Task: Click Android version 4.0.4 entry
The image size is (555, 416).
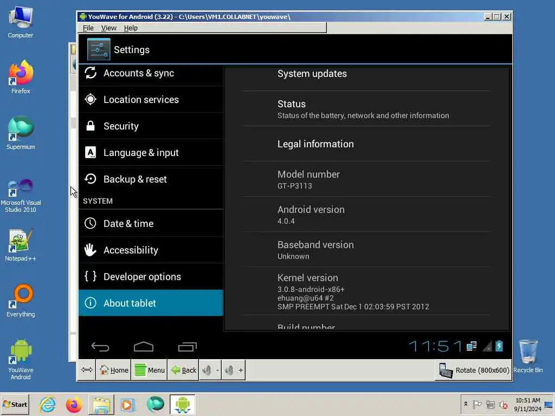Action: [366, 214]
